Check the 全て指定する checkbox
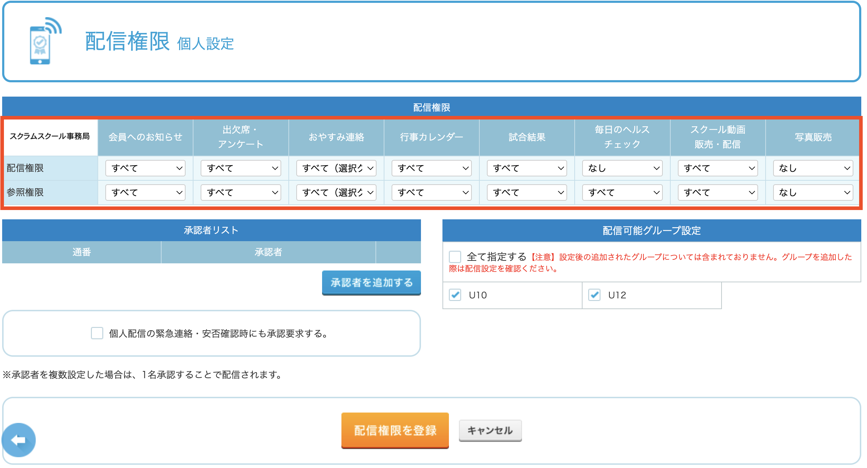 [455, 257]
